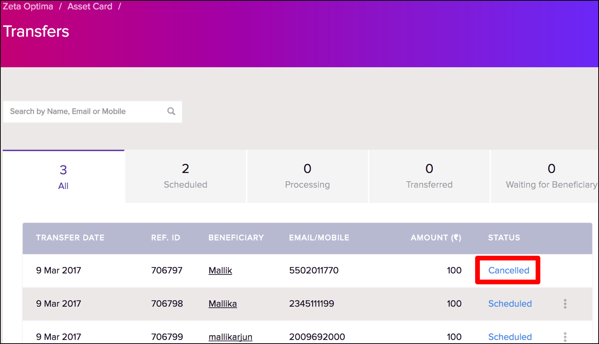
Task: Open the three-dot menu for Mallika row
Action: click(565, 304)
